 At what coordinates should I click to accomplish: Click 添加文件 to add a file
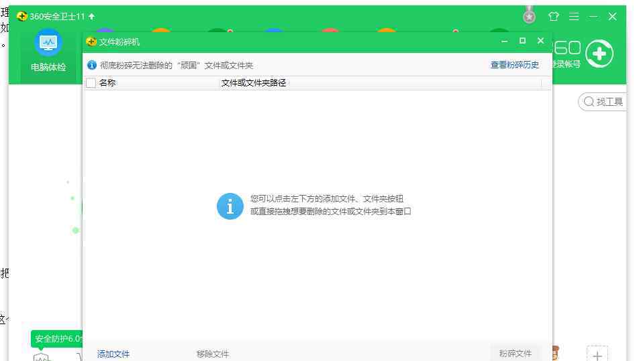pos(113,354)
